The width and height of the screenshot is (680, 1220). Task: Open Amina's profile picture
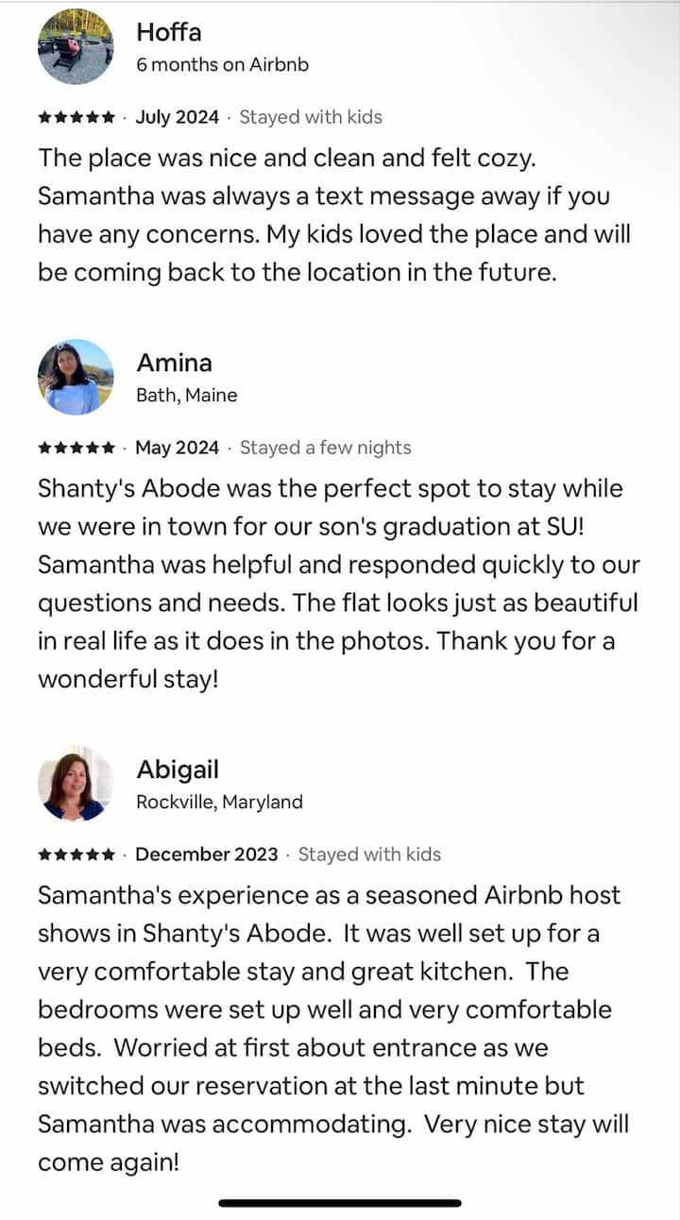76,377
